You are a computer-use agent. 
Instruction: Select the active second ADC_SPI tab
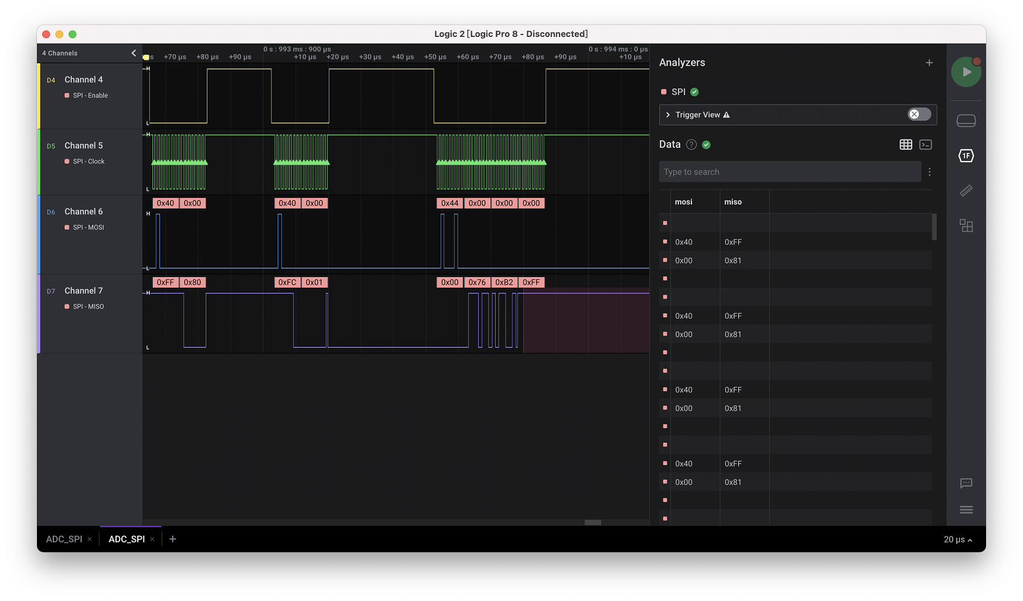pos(127,539)
